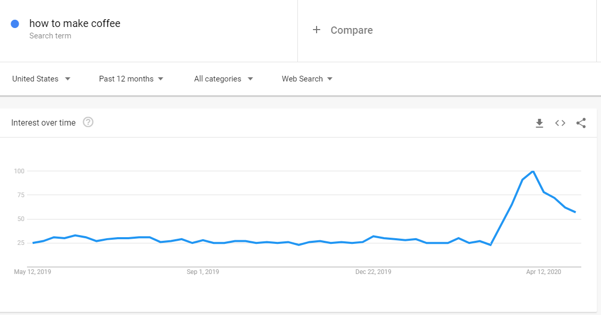Download the Interest over time data

pyautogui.click(x=539, y=123)
